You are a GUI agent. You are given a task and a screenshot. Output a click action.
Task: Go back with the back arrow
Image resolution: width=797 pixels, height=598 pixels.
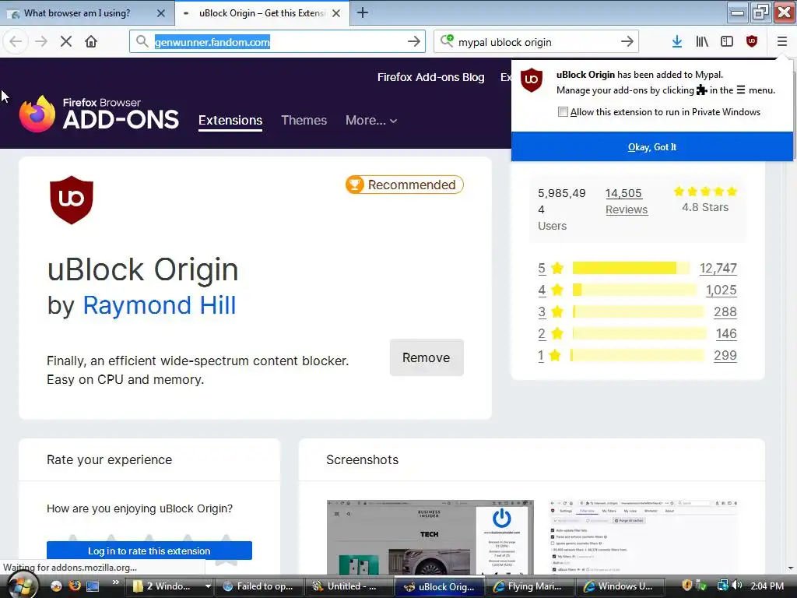16,42
